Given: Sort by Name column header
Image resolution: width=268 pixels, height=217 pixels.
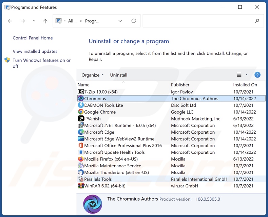Looking at the screenshot, I should click(83, 85).
